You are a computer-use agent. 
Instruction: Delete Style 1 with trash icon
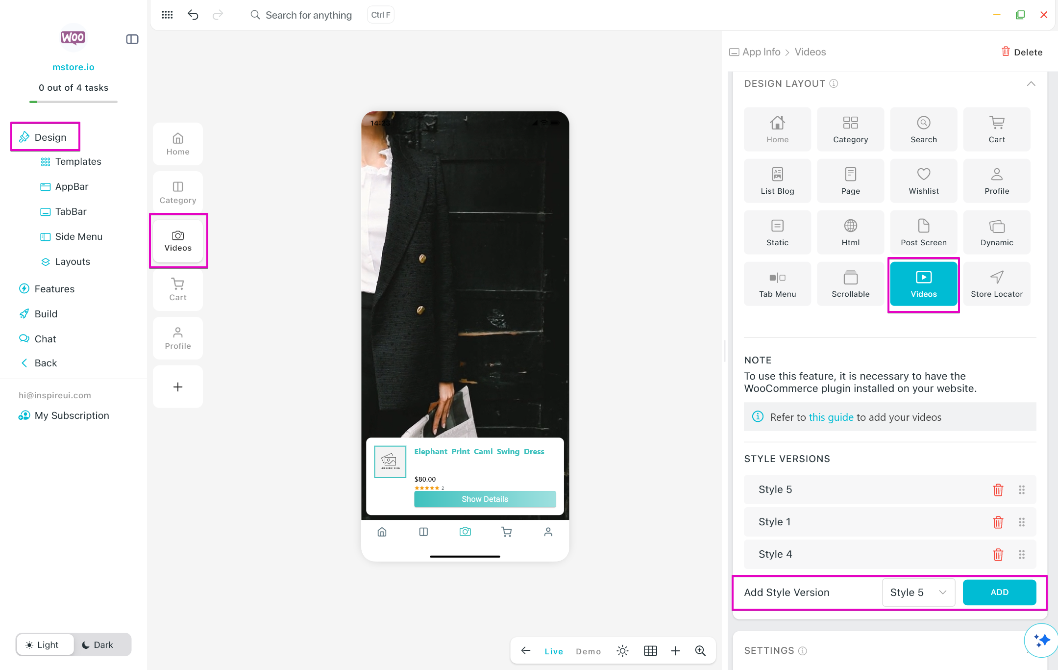pos(998,522)
